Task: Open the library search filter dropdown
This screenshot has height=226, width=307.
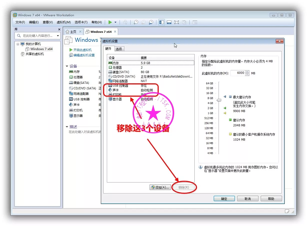Action: 58,36
